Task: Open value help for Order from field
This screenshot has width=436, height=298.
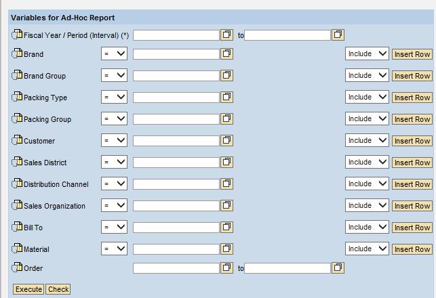Action: (226, 268)
